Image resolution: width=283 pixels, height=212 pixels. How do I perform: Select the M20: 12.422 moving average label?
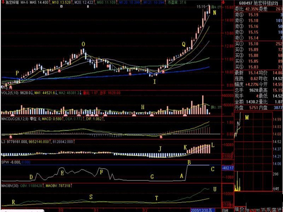84,2
